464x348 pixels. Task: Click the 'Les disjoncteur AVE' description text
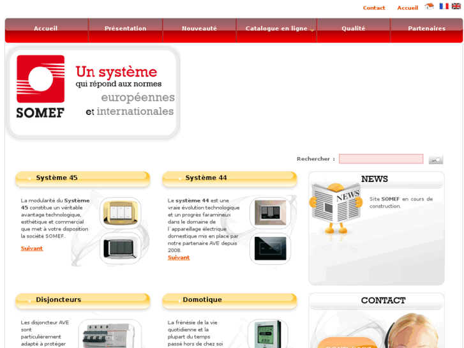(x=45, y=333)
